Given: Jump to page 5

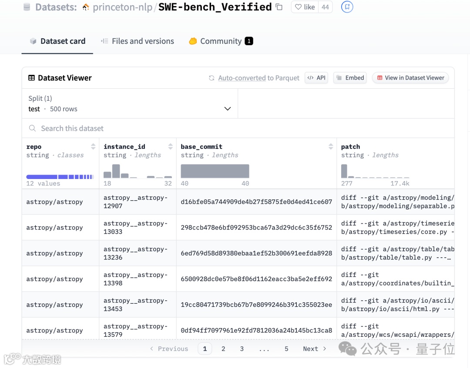Looking at the screenshot, I should point(286,349).
